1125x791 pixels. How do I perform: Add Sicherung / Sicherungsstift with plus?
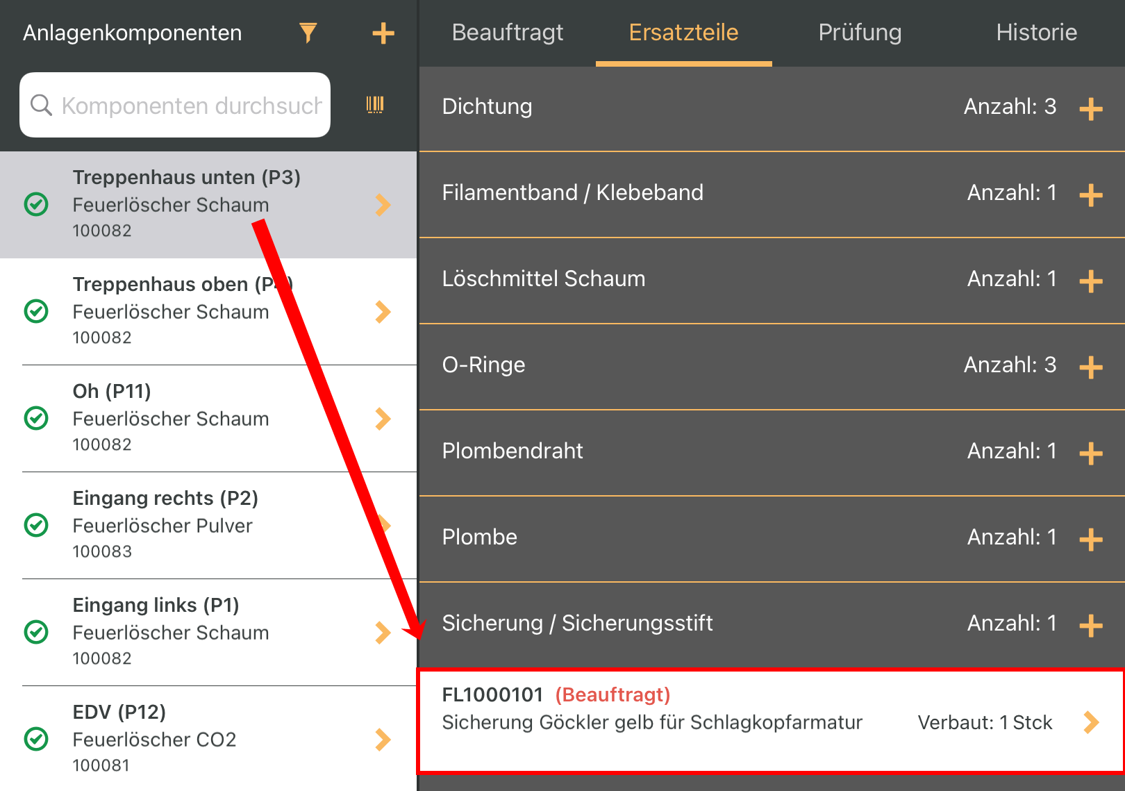pos(1091,625)
